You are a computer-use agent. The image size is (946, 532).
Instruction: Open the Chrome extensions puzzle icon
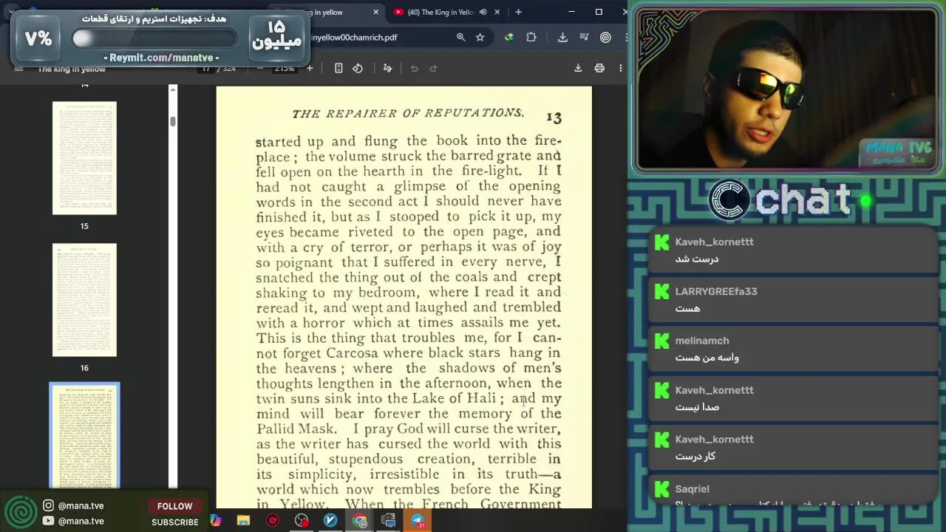point(531,37)
